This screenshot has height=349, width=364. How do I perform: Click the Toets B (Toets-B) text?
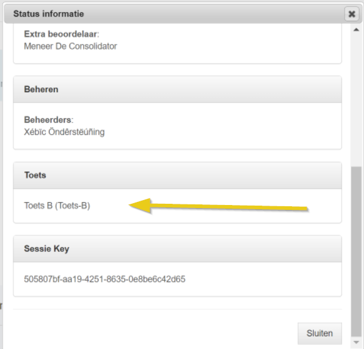57,206
